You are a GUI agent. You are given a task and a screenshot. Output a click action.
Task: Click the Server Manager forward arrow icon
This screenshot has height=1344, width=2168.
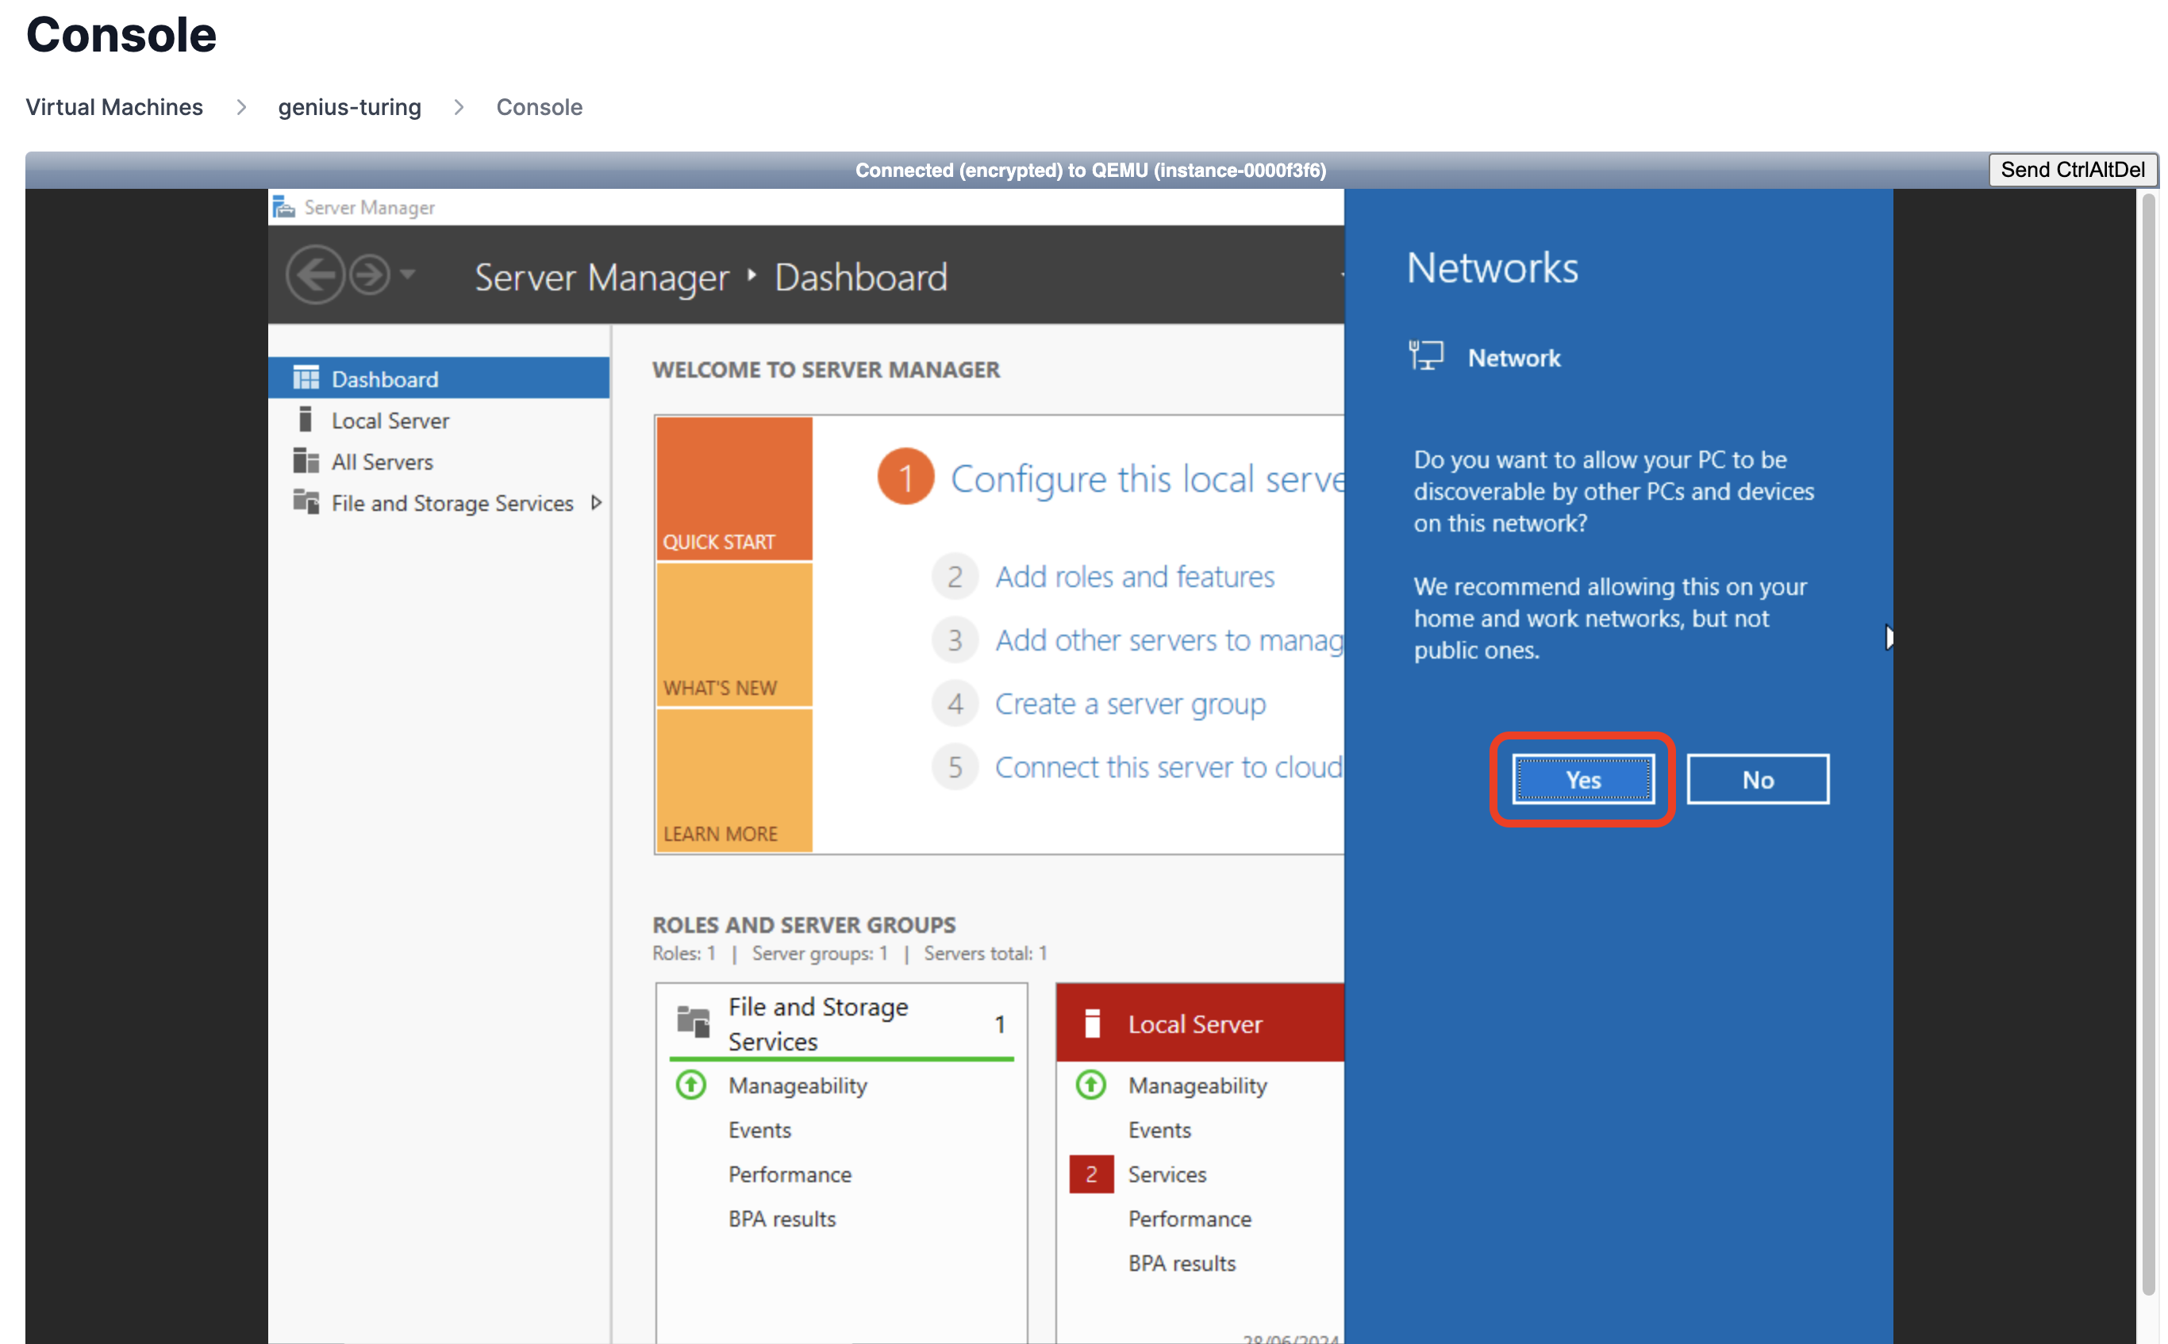tap(369, 275)
